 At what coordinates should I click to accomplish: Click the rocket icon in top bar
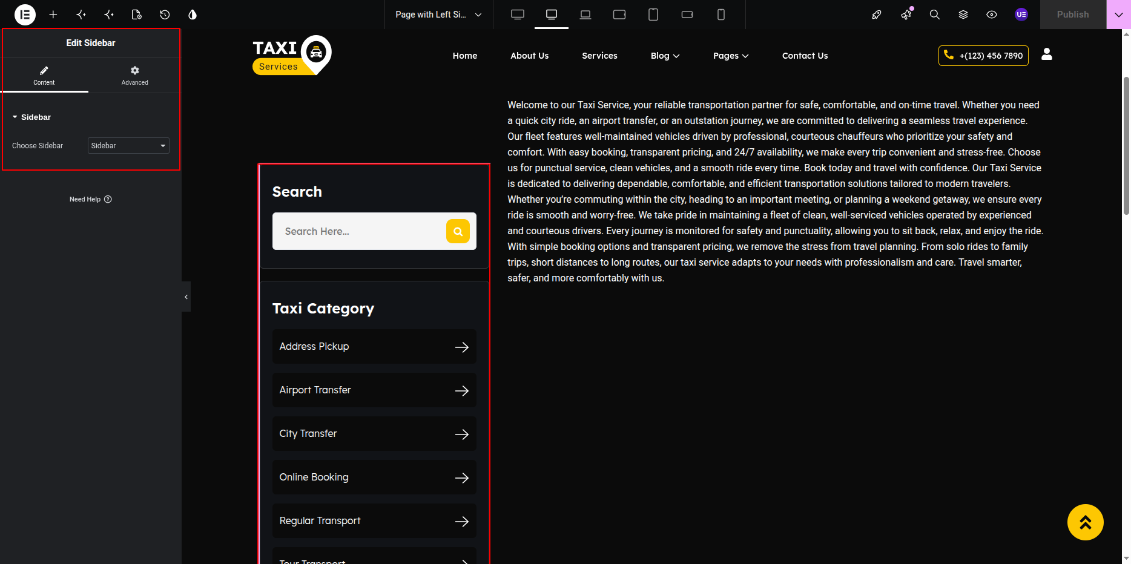tap(877, 15)
